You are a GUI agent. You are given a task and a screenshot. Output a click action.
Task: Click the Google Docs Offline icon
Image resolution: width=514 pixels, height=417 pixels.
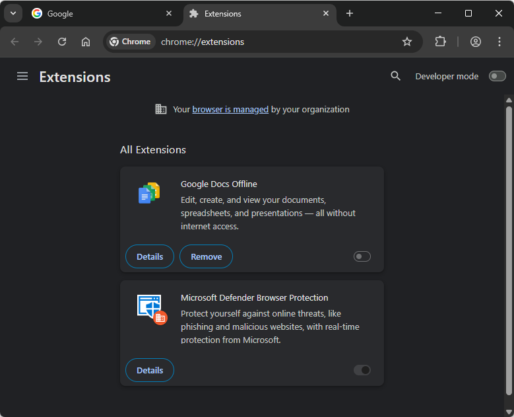pyautogui.click(x=149, y=193)
